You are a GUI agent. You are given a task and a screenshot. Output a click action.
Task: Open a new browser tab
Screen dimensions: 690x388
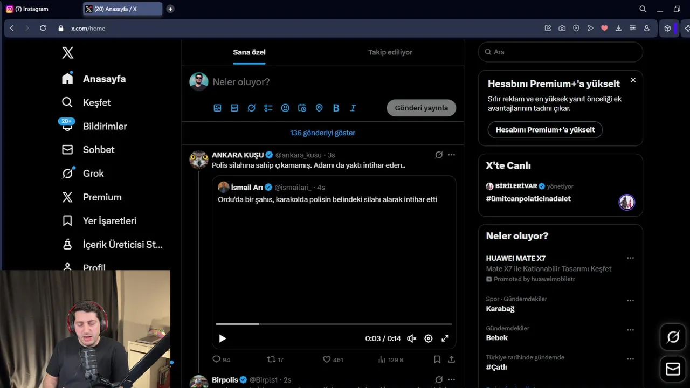tap(170, 9)
